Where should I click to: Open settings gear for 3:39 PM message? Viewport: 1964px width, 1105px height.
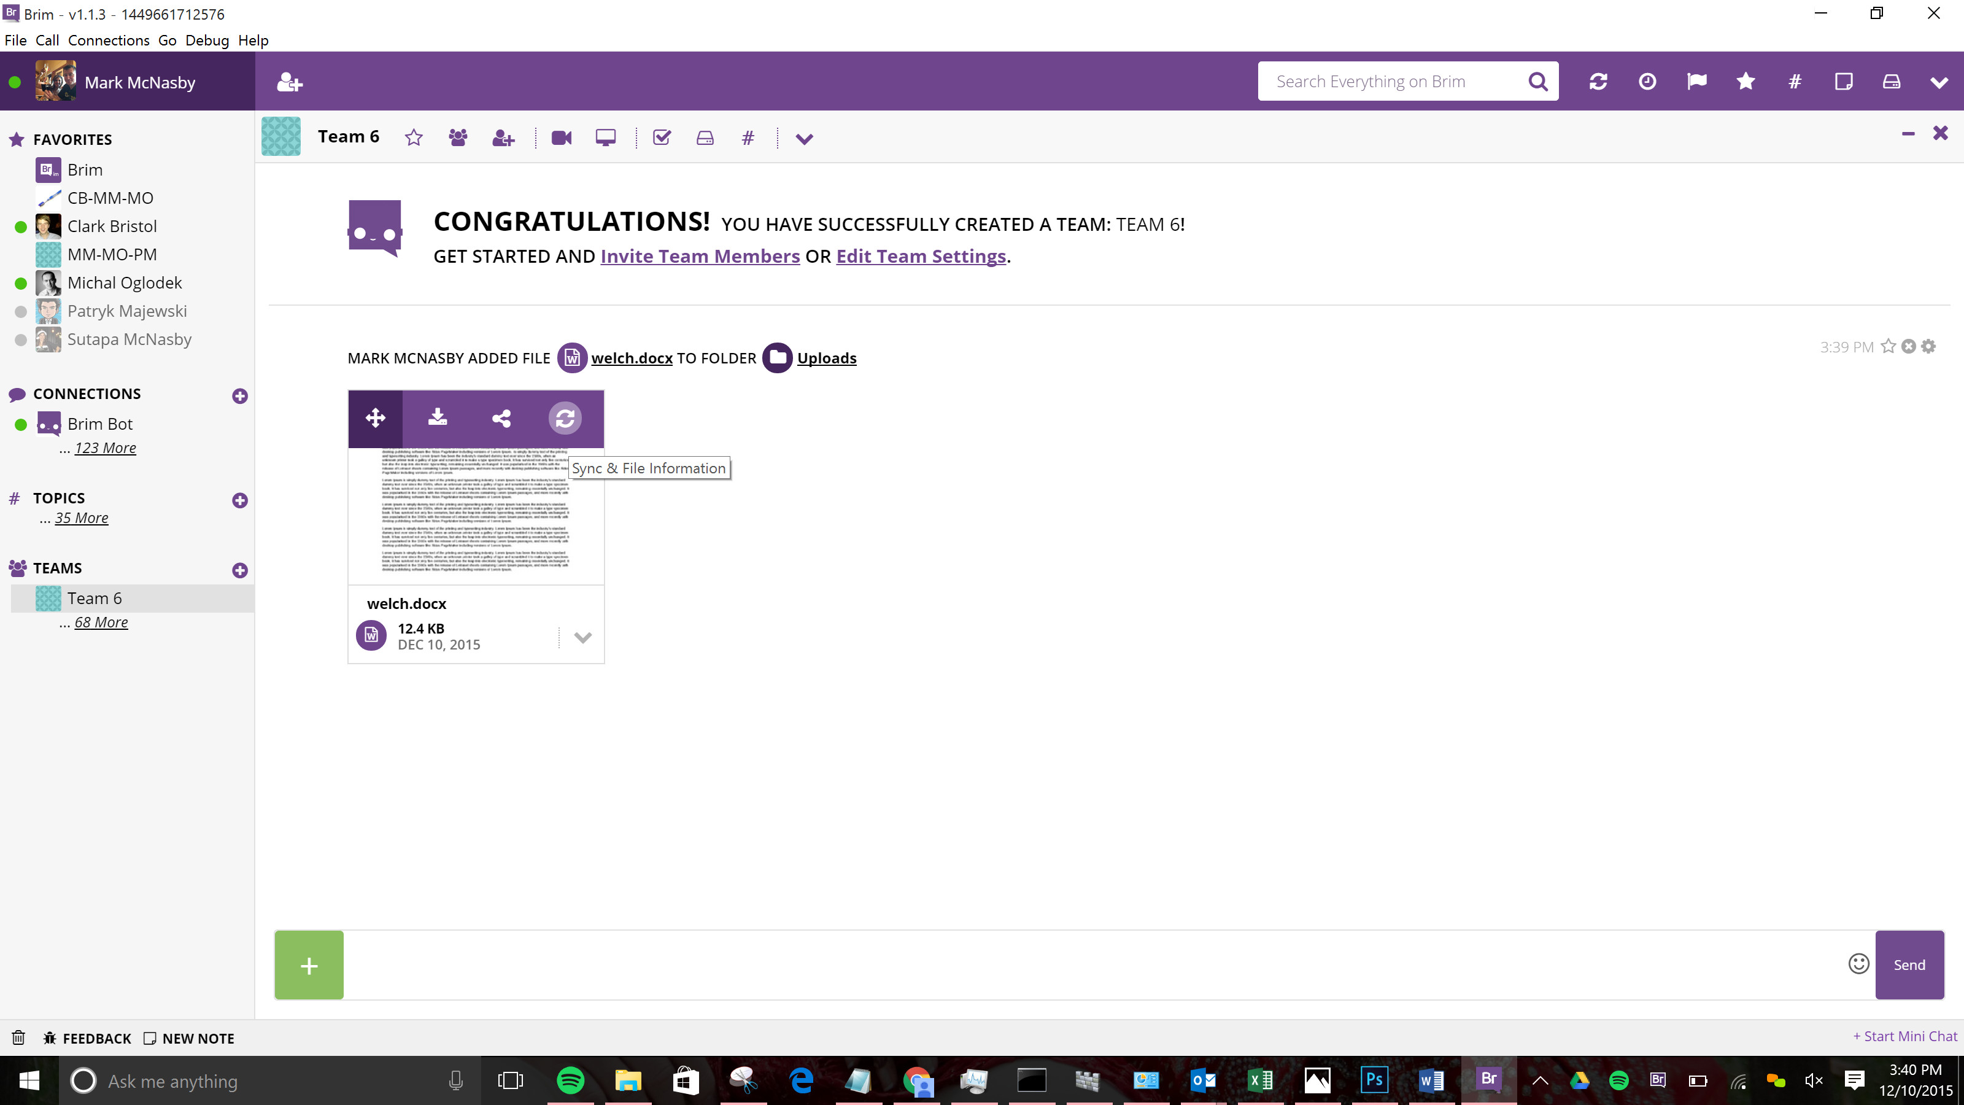(x=1928, y=347)
